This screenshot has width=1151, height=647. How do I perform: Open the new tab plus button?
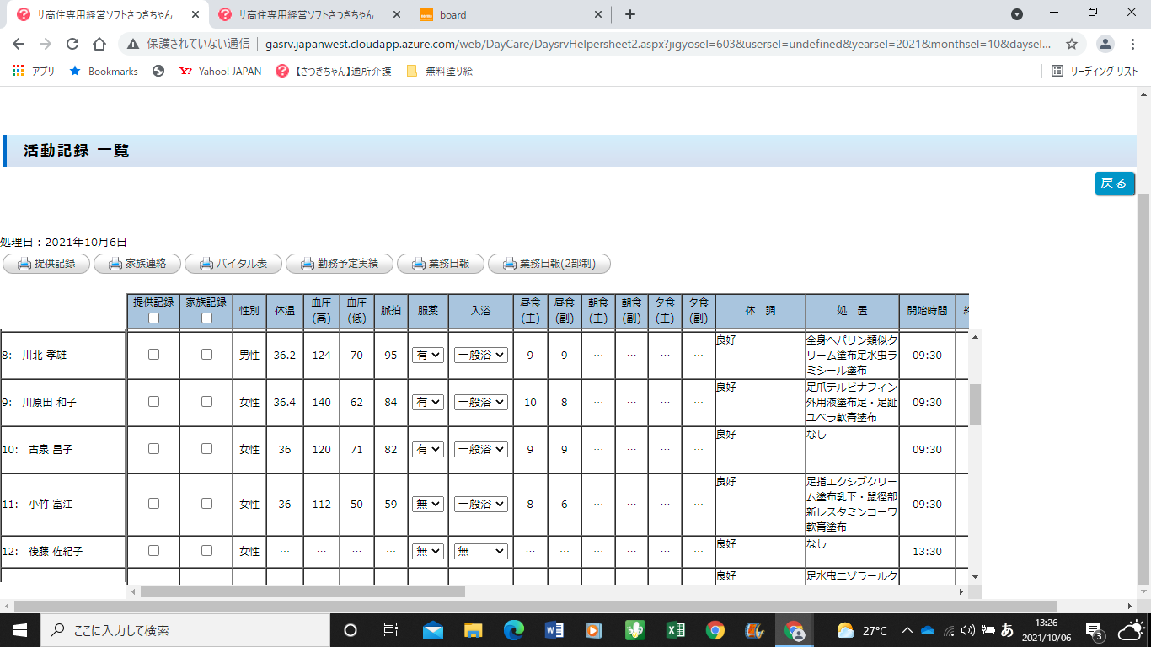[x=629, y=14]
